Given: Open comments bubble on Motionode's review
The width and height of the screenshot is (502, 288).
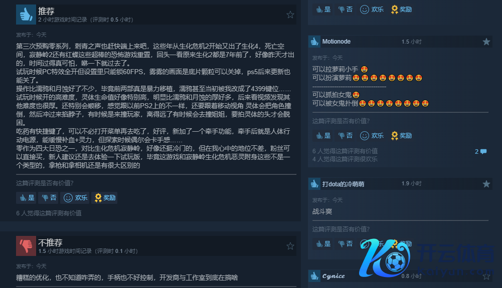Looking at the screenshot, I should (x=480, y=151).
